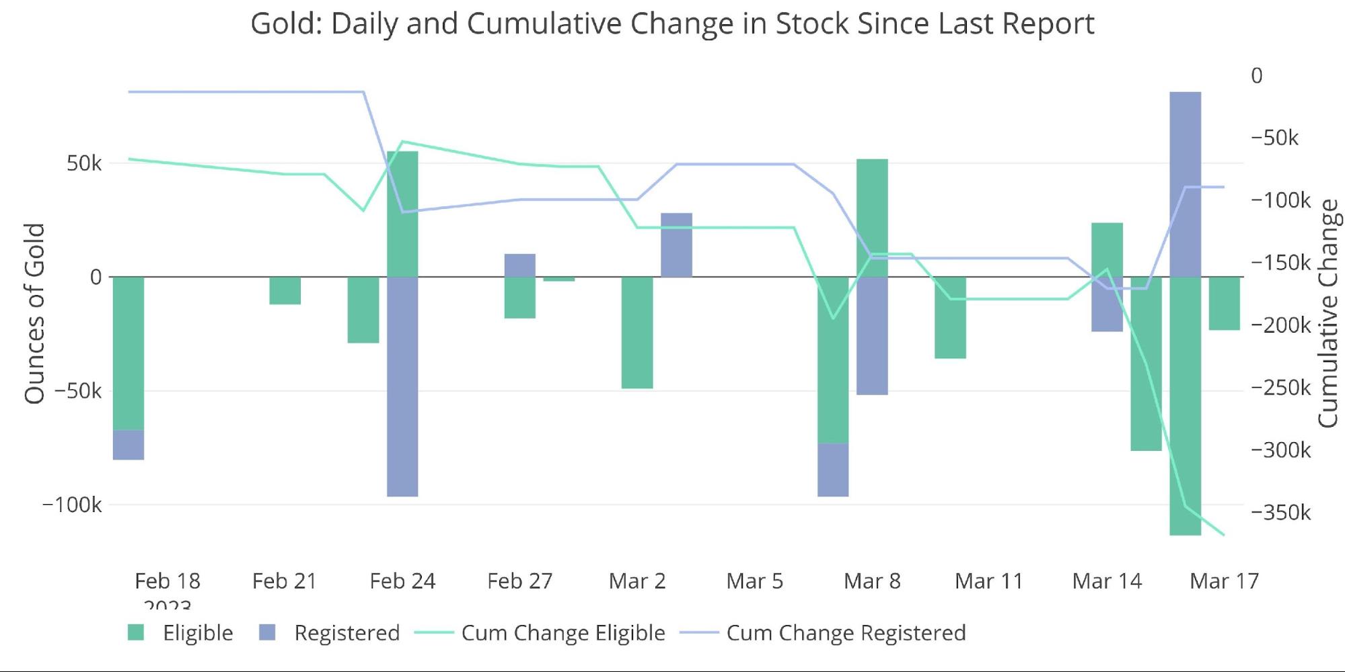Hide the Cum Change Eligible series
The width and height of the screenshot is (1345, 672).
(563, 633)
